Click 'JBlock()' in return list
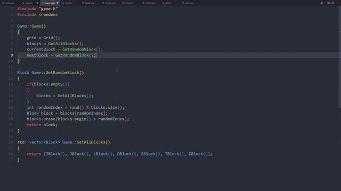341x191 pixels. pyautogui.click(x=79, y=154)
